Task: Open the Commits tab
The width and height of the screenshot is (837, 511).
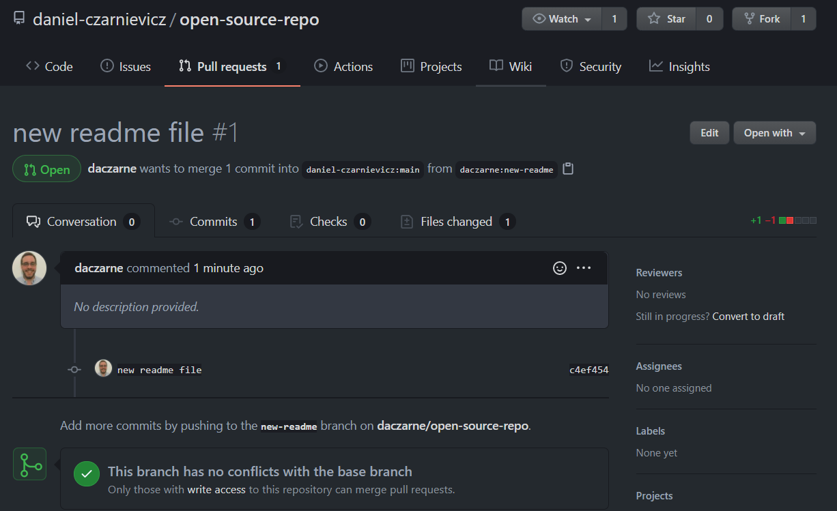Action: tap(213, 222)
